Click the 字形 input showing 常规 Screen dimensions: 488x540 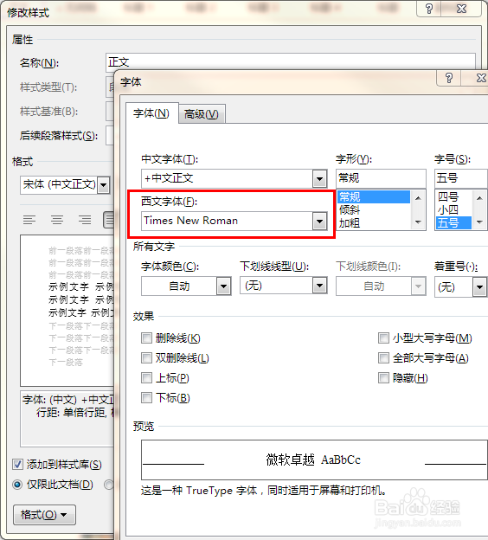coord(381,178)
